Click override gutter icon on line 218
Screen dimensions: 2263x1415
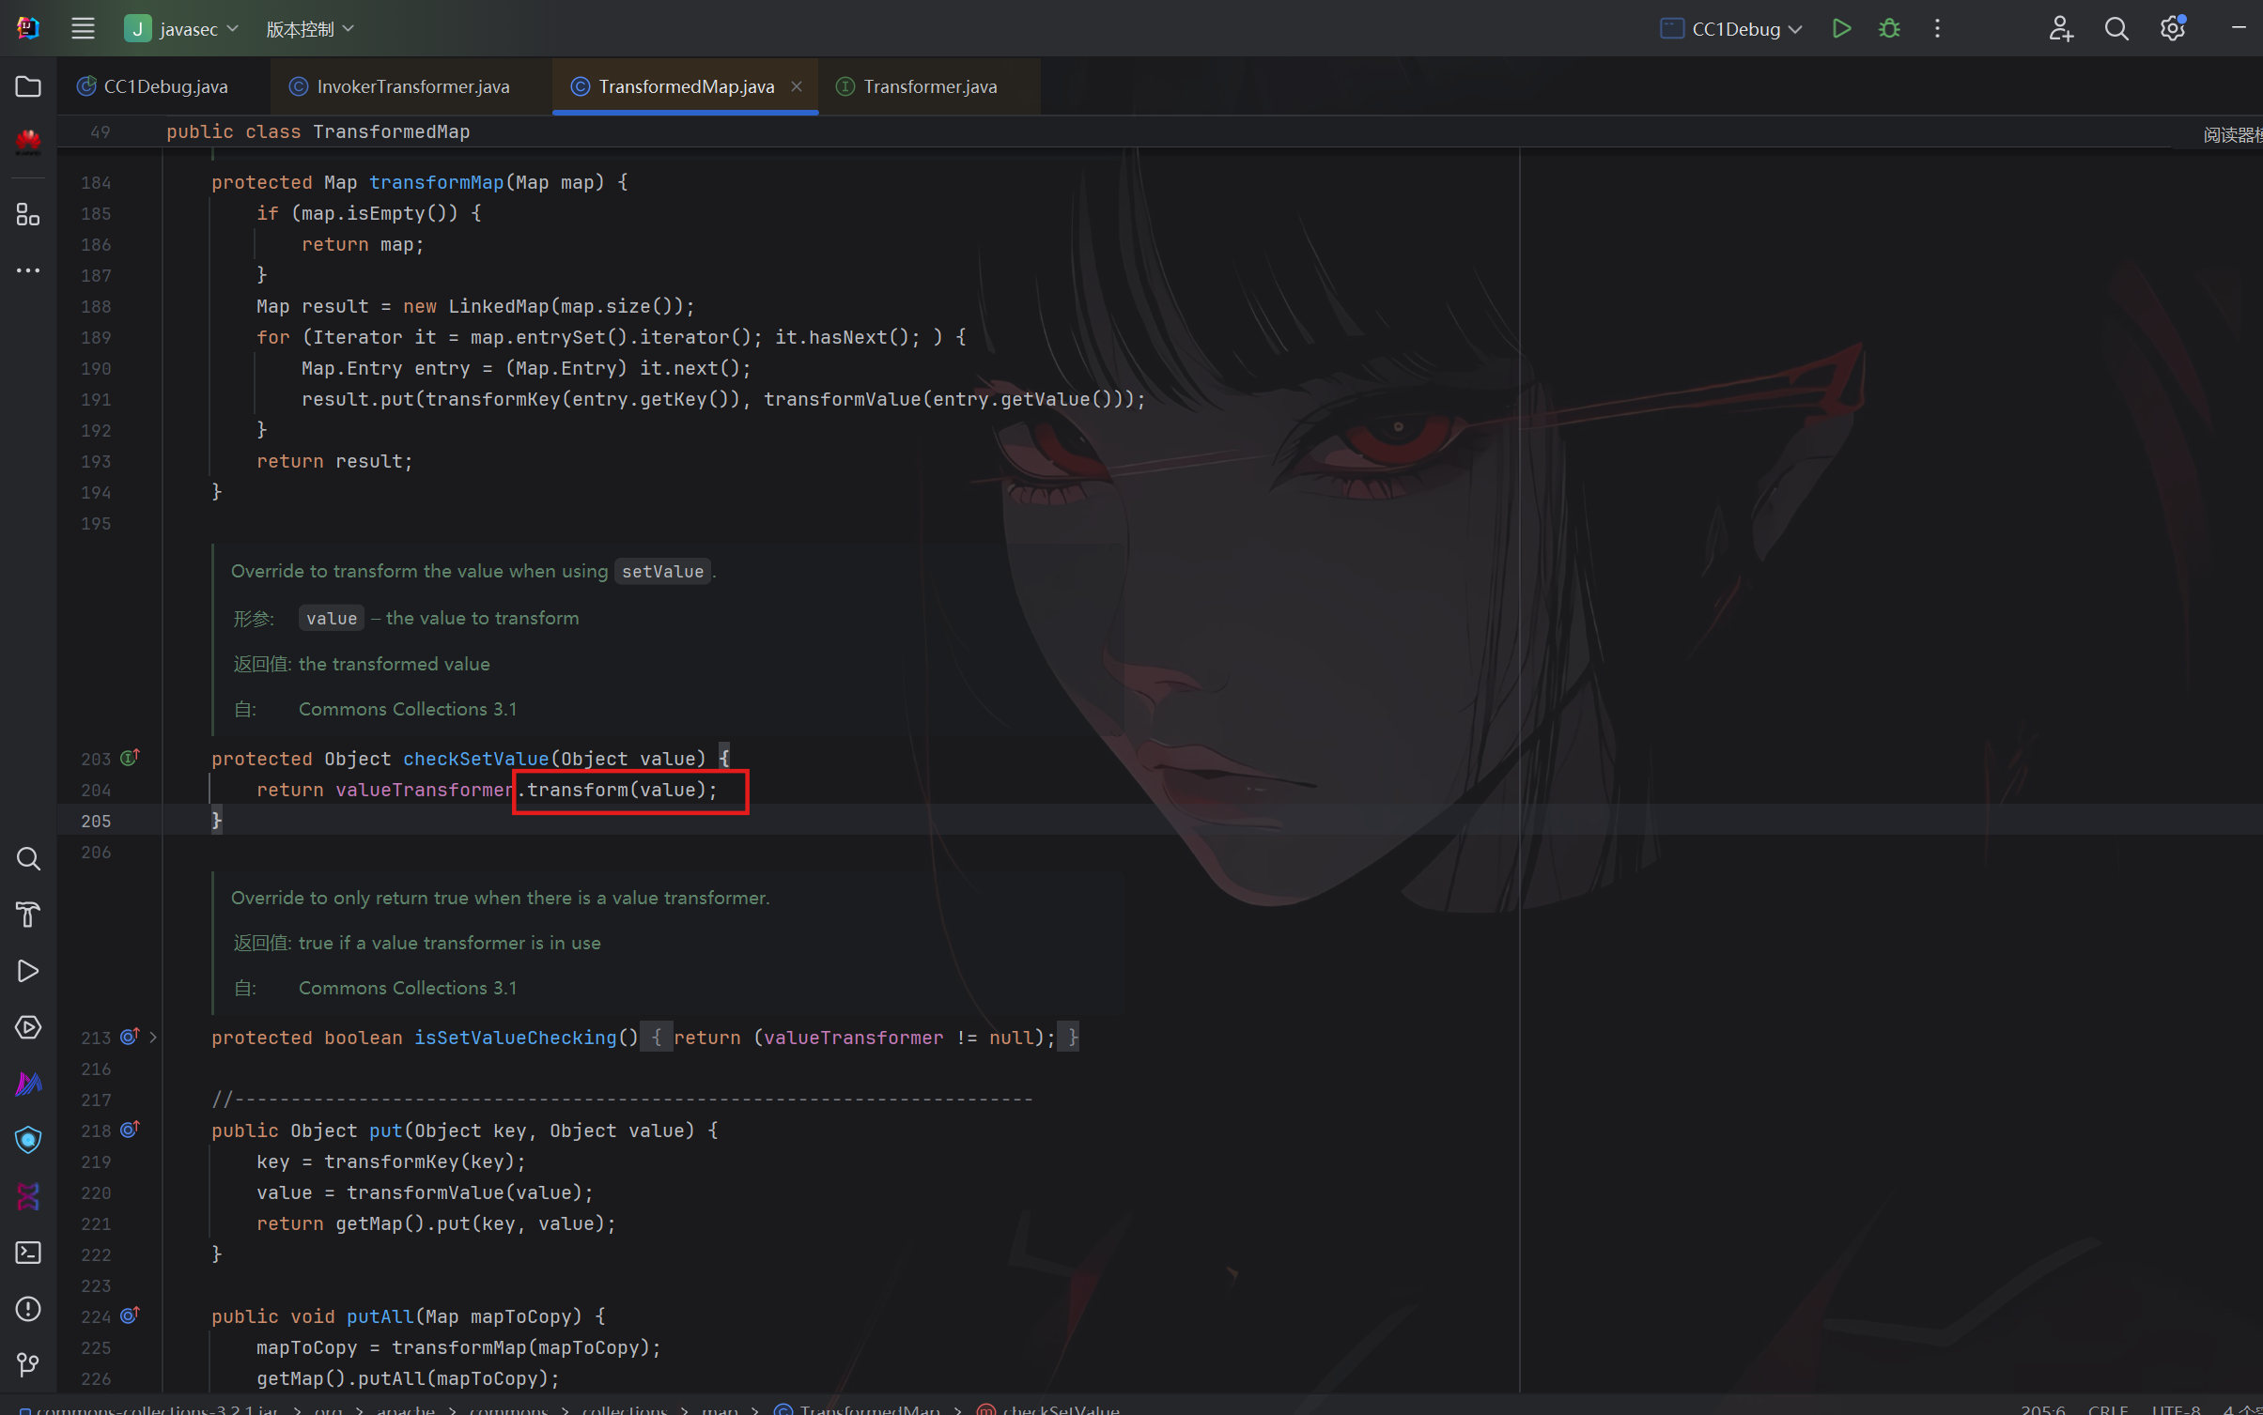pyautogui.click(x=130, y=1130)
